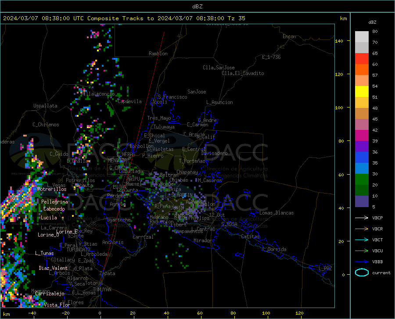Pick the 5-10 dBZ dark purple swatch
The width and height of the screenshot is (395, 319).
pyautogui.click(x=362, y=201)
